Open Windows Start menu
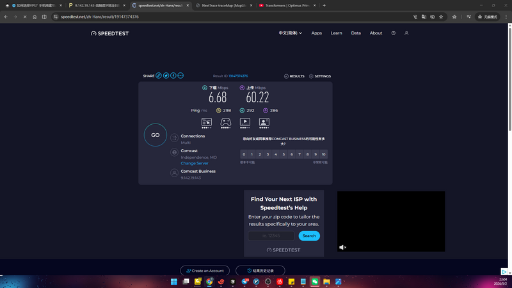Viewport: 512px width, 288px height. point(174,282)
